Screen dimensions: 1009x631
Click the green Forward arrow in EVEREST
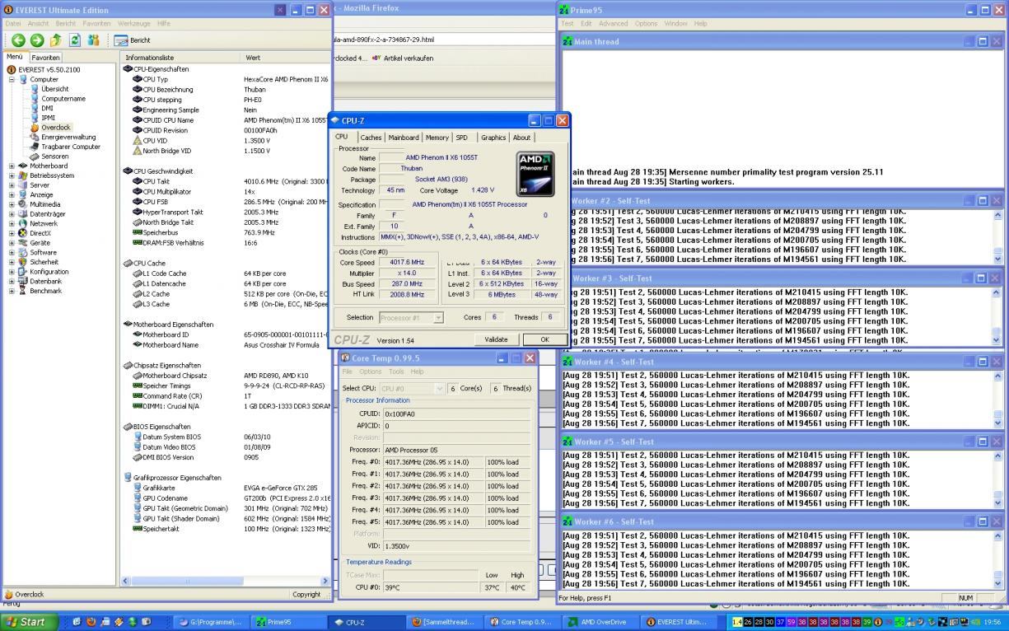[36, 40]
